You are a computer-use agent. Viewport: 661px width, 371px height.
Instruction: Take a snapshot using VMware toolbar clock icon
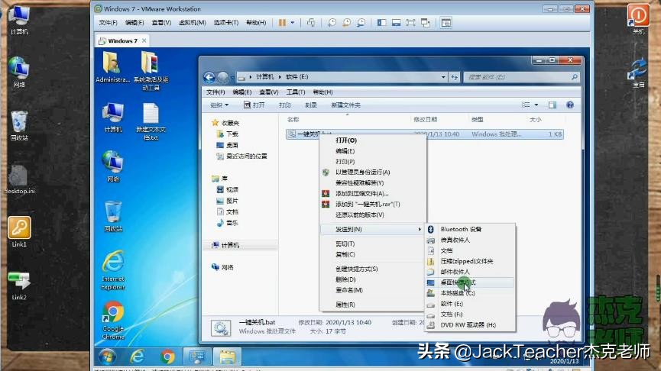pos(332,23)
